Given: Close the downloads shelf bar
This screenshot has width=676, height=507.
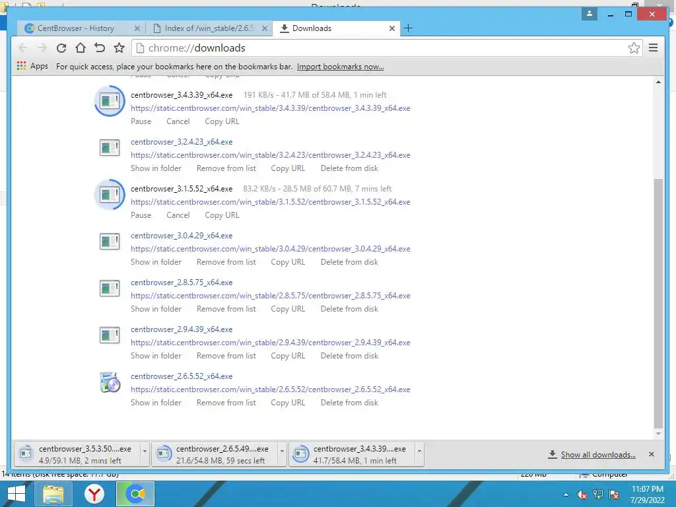Looking at the screenshot, I should tap(652, 454).
